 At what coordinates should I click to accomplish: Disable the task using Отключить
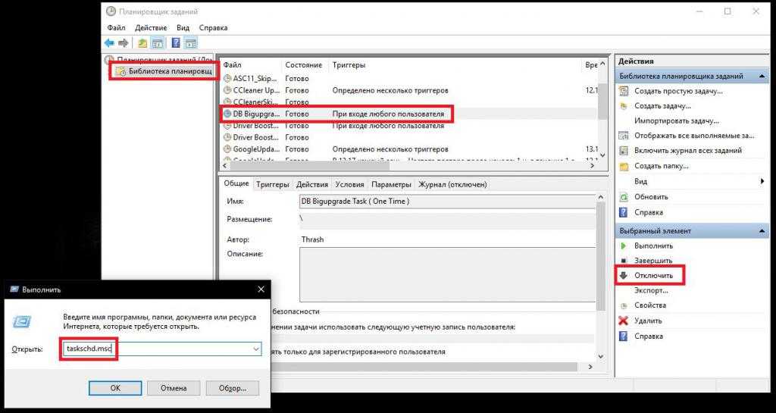coord(653,275)
